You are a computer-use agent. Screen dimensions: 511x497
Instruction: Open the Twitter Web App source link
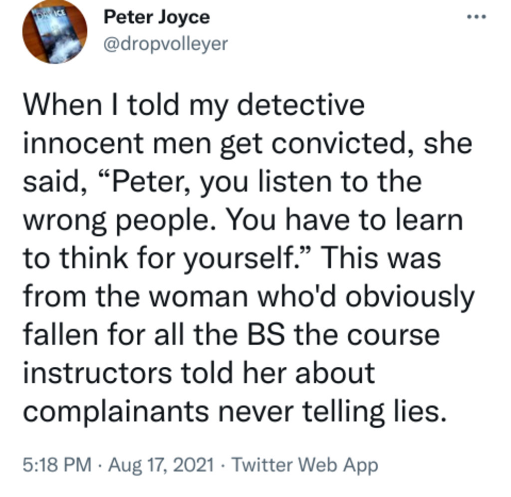[305, 465]
